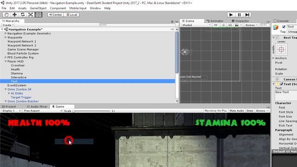Click the Inspector Text content field

(x=286, y=95)
